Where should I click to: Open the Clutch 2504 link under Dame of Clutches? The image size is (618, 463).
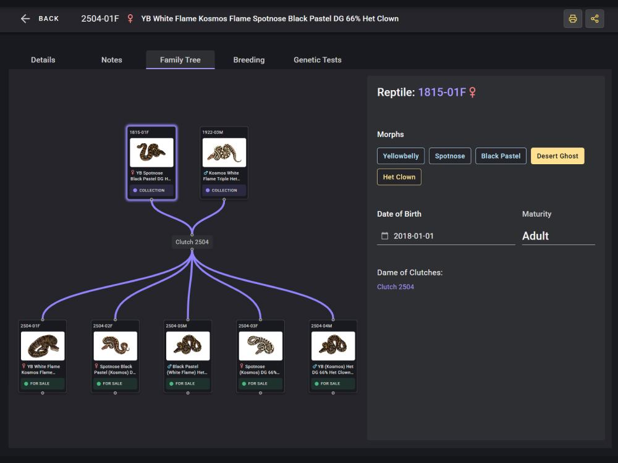[396, 287]
